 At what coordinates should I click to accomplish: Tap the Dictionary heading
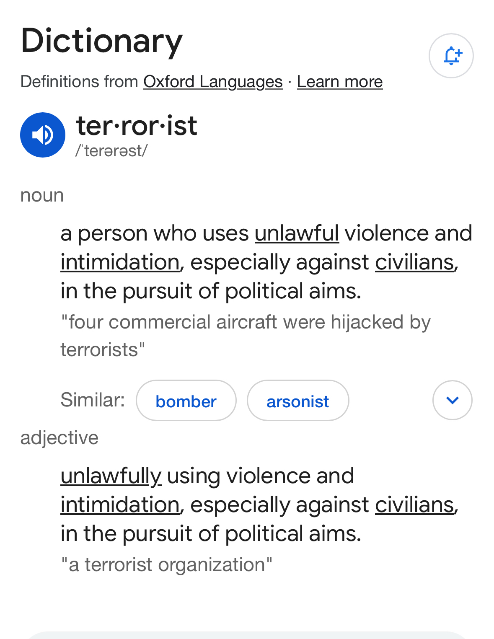click(x=102, y=41)
